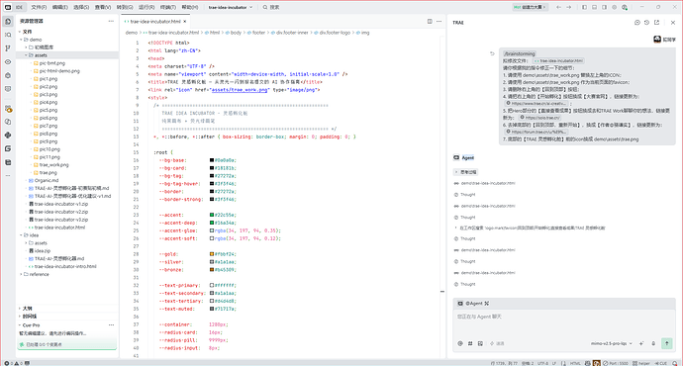Click the 搜索 search box in title bar

tap(271, 7)
